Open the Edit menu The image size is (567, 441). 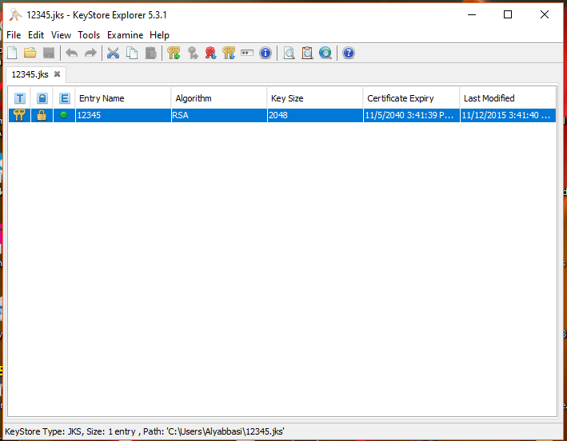tap(36, 35)
